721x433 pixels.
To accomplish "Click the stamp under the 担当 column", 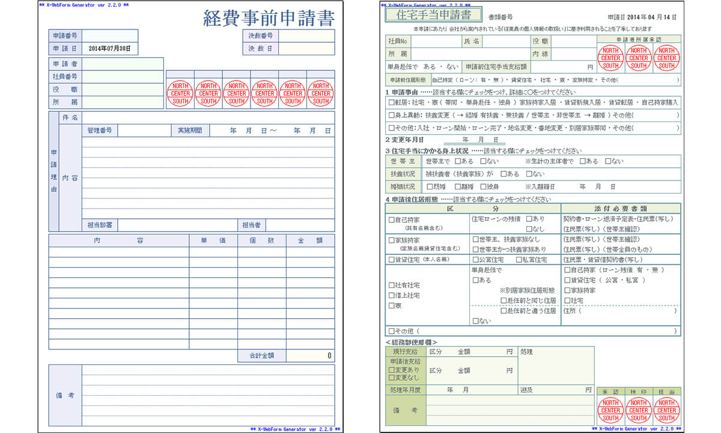I will [667, 410].
